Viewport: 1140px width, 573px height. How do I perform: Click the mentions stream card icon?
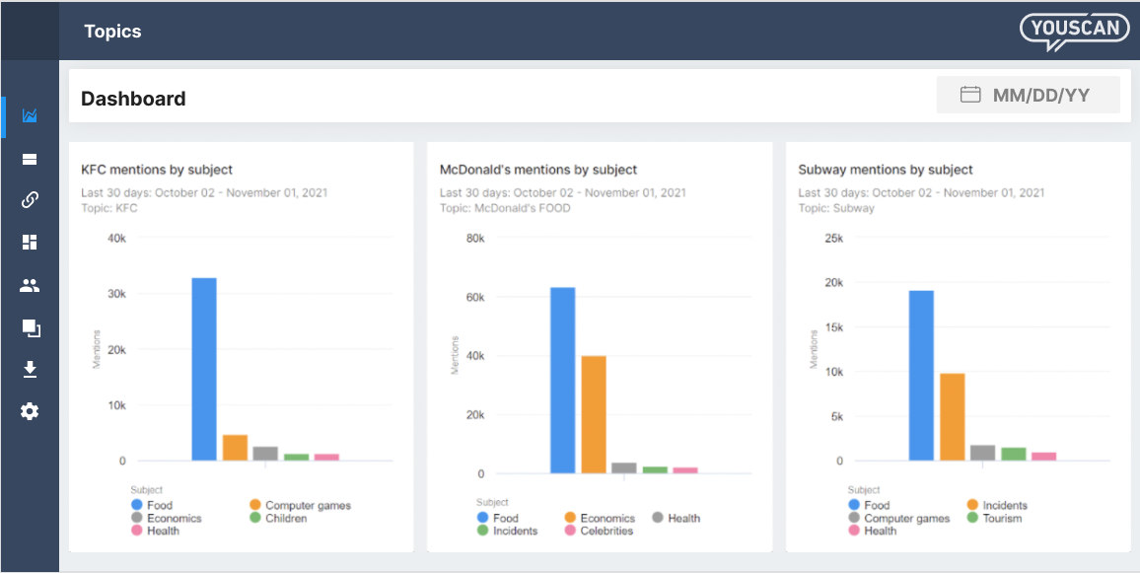point(30,160)
